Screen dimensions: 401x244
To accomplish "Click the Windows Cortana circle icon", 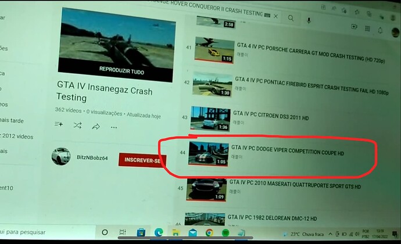I will coord(105,232).
